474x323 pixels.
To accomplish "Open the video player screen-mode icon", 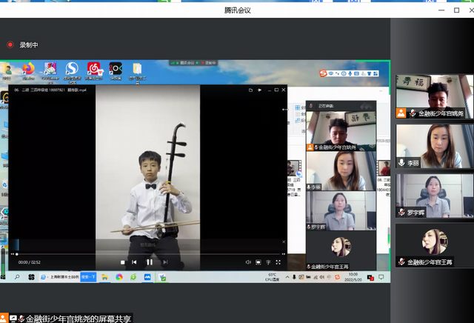I will 258,262.
